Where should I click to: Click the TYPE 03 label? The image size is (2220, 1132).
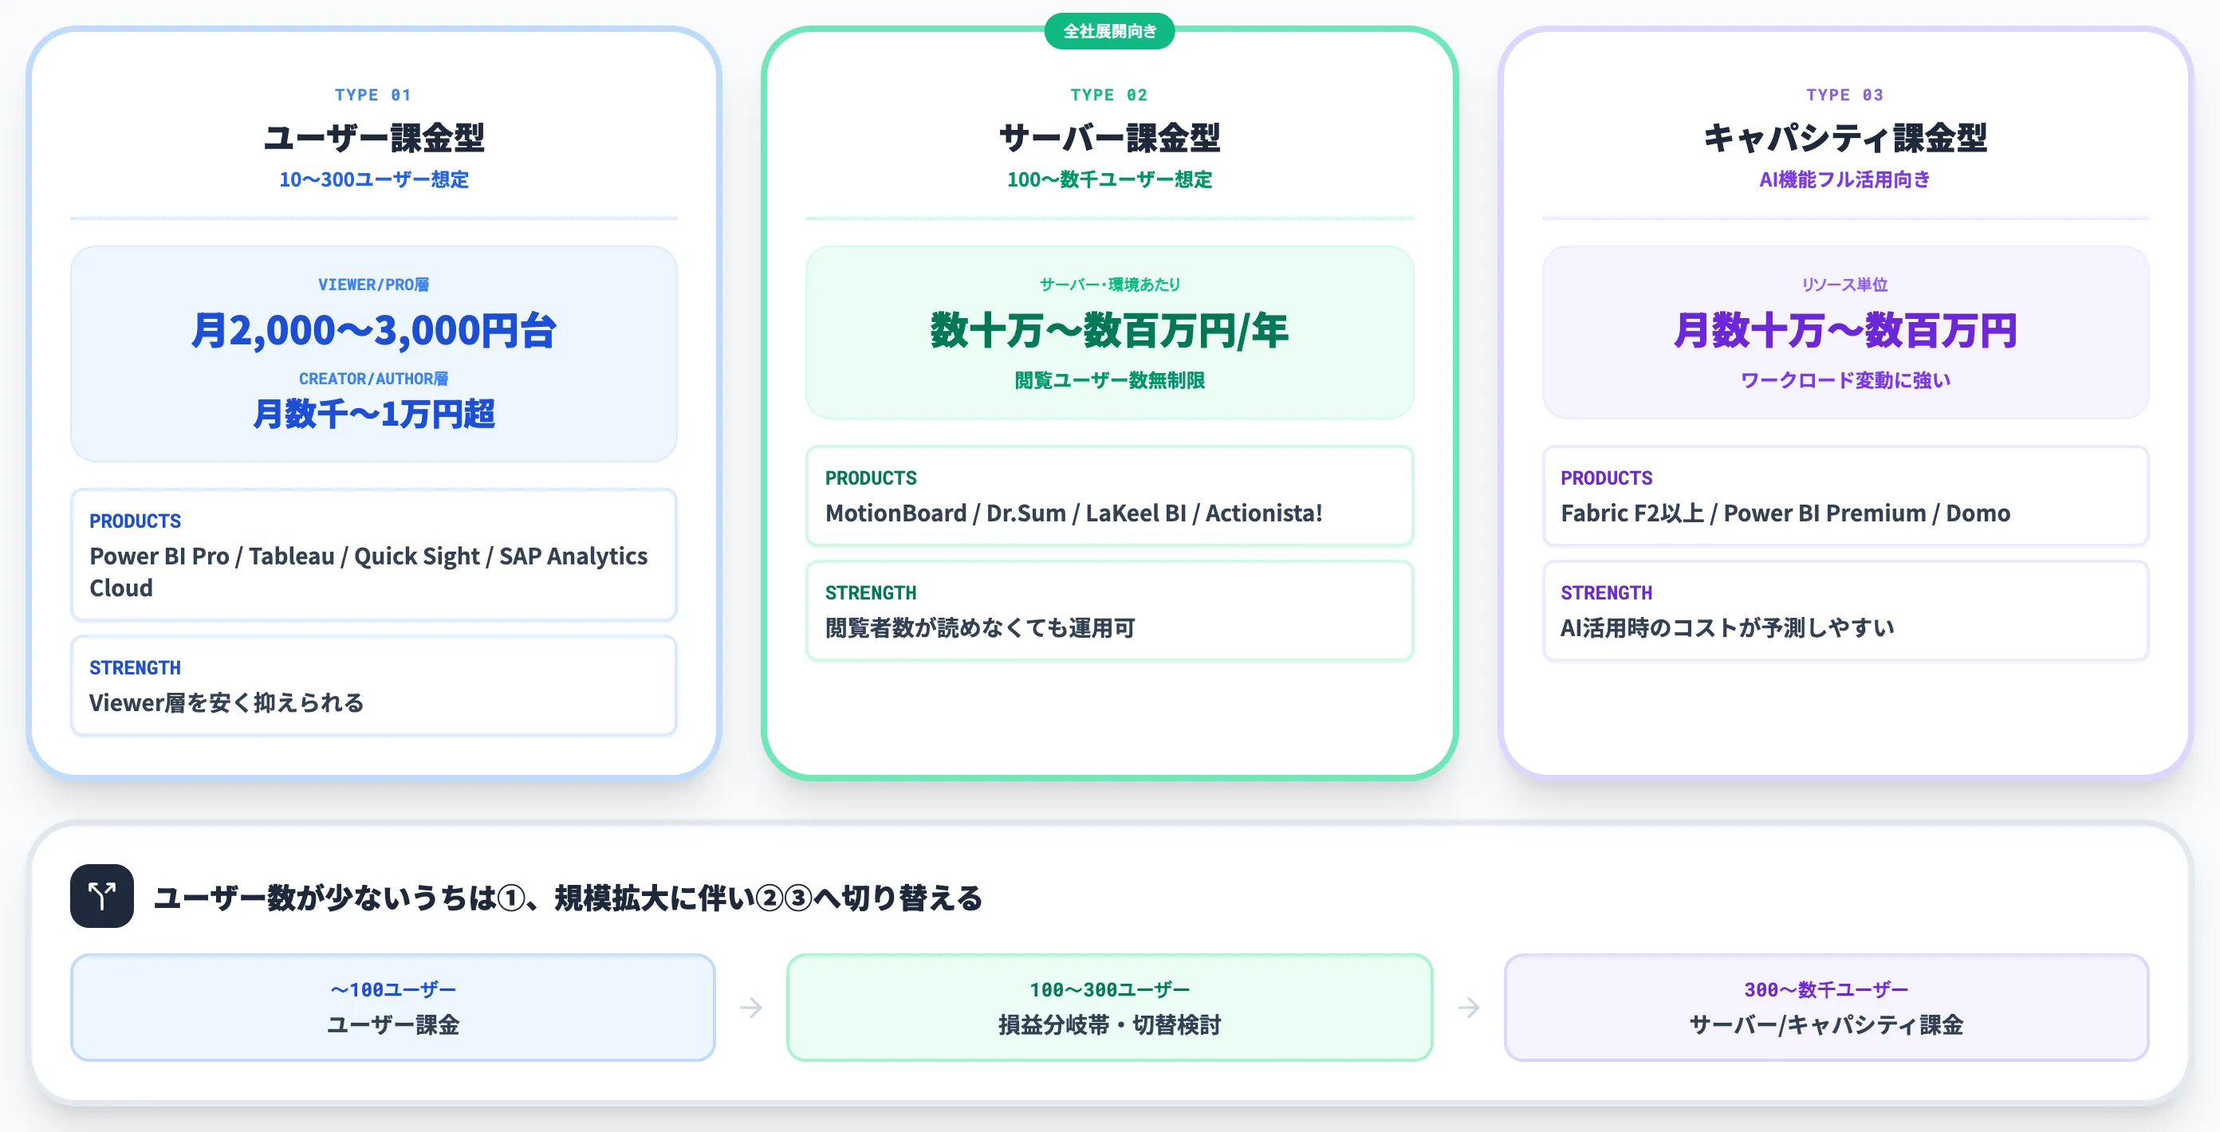pos(1845,95)
